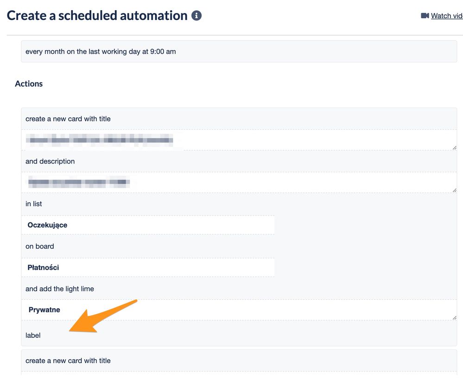Open the Watch video link
463x380 pixels.
pos(447,16)
